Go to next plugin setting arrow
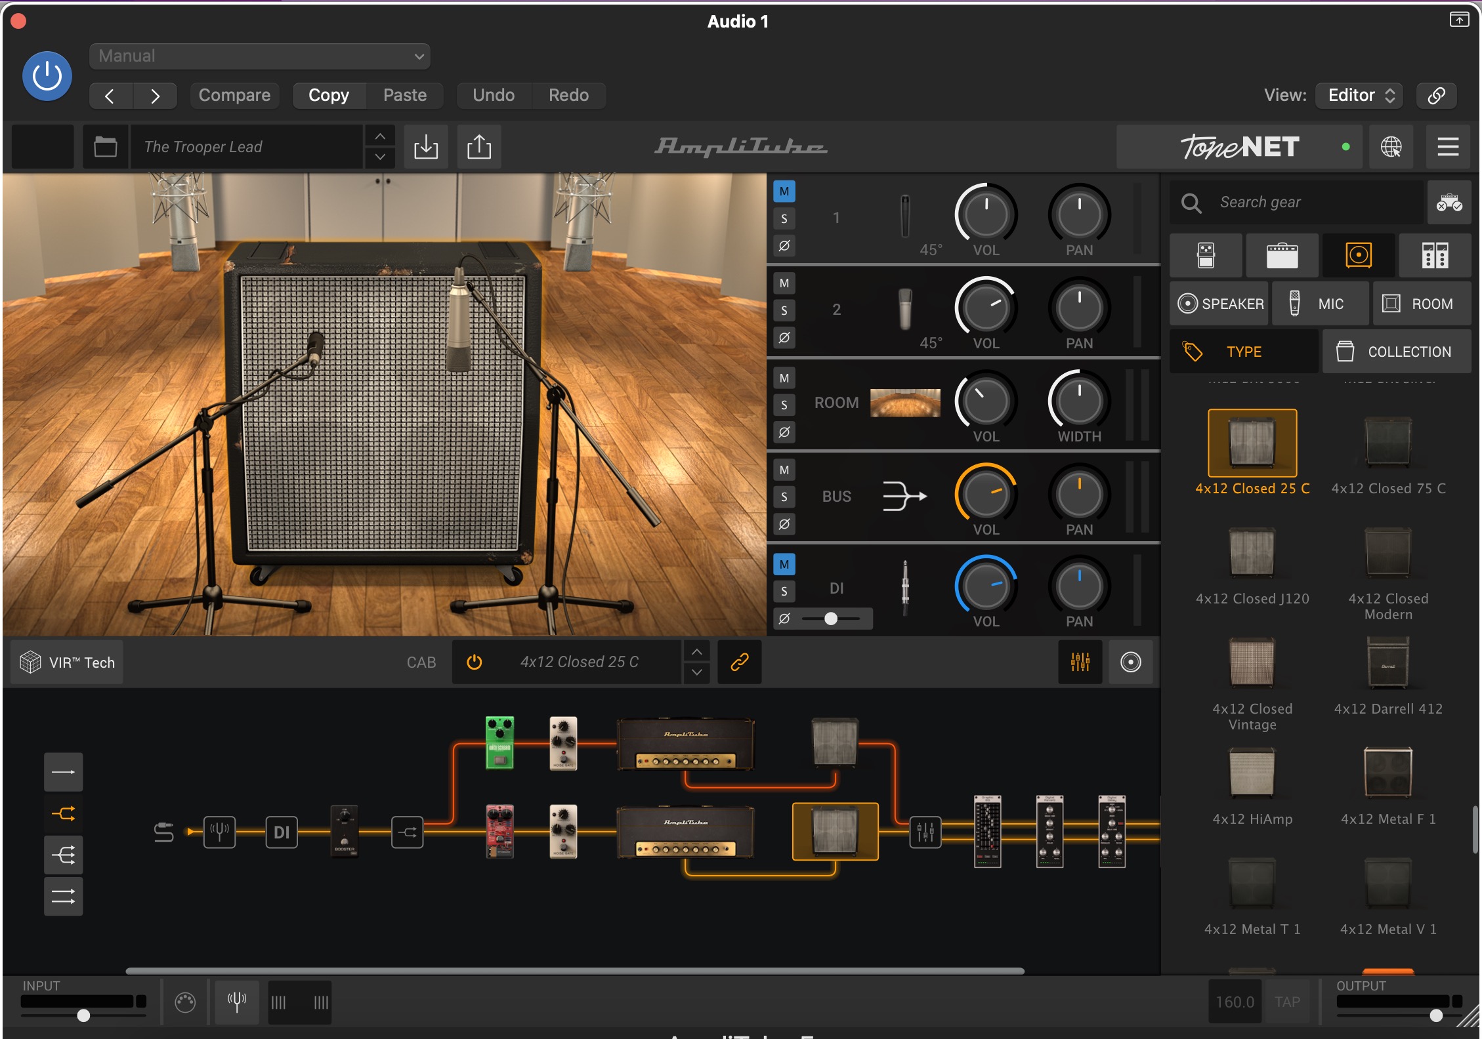Image resolution: width=1482 pixels, height=1039 pixels. click(155, 96)
